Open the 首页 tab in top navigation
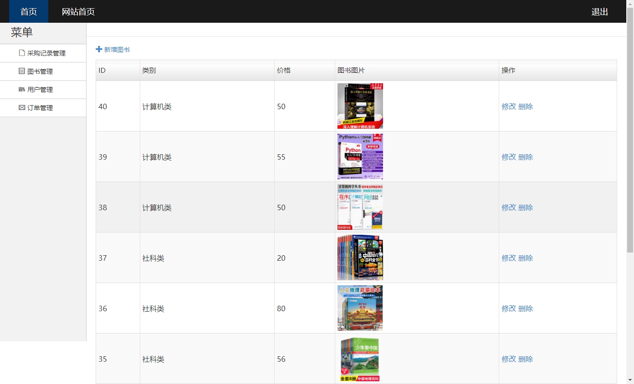Image resolution: width=634 pixels, height=384 pixels. (29, 11)
